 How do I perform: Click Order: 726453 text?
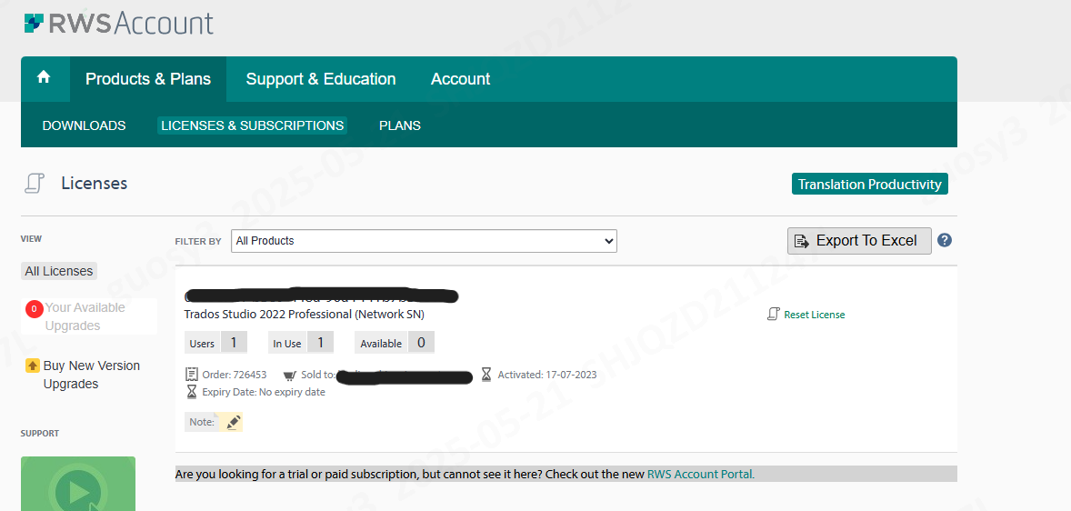coord(235,375)
